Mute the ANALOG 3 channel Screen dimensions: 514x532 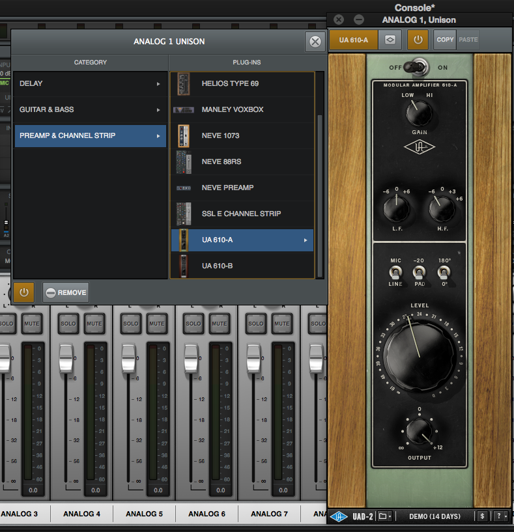[x=32, y=324]
